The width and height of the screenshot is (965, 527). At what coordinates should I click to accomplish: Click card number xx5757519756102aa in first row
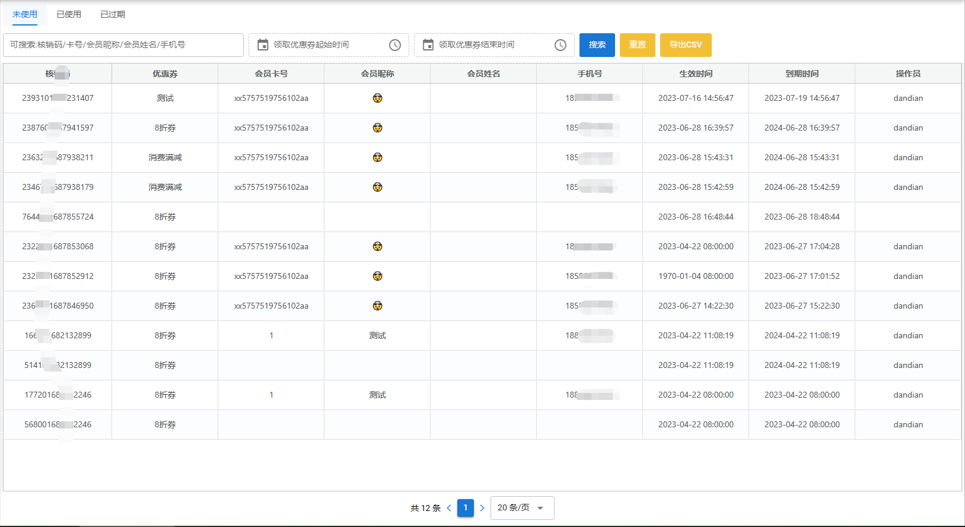271,98
